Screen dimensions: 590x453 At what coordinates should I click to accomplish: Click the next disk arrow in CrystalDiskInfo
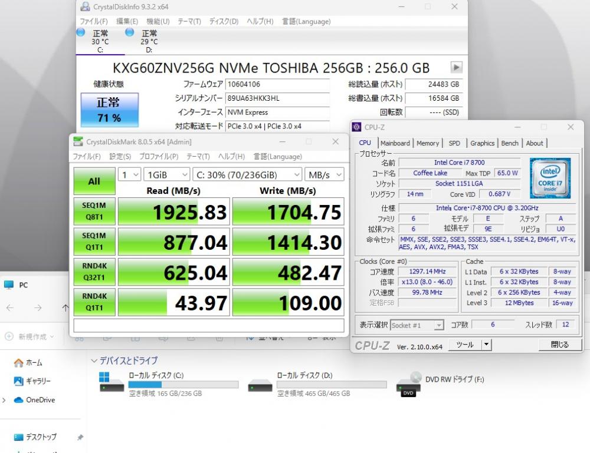click(457, 67)
